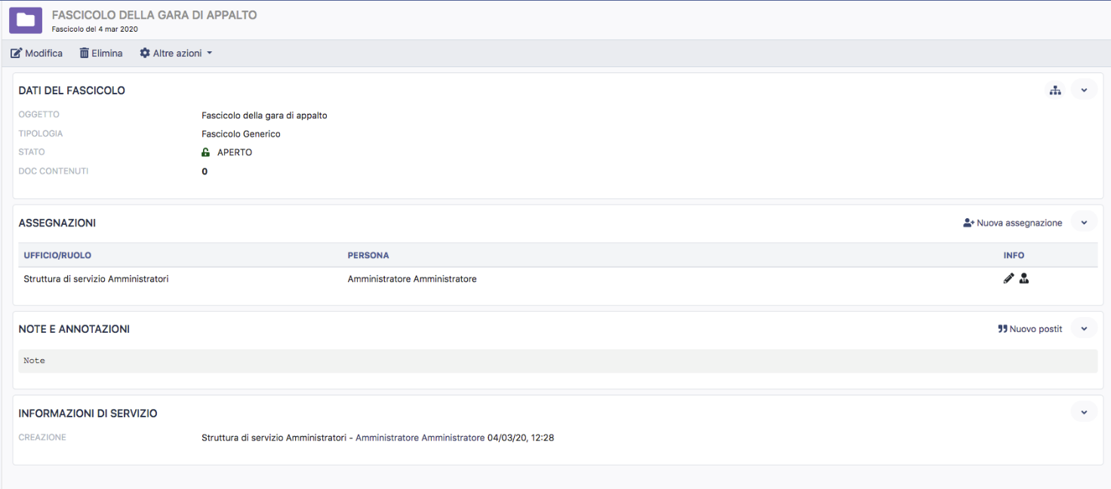
Task: Delete the fascicolo with Elimina
Action: 101,54
